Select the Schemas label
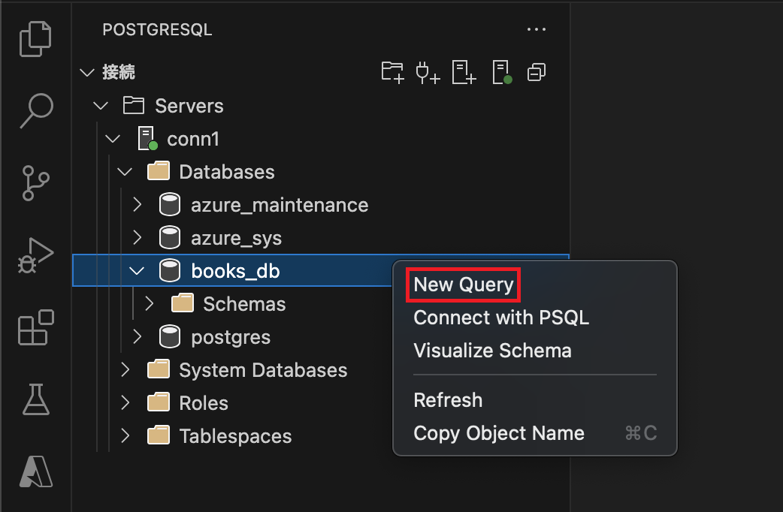The image size is (783, 512). [244, 304]
